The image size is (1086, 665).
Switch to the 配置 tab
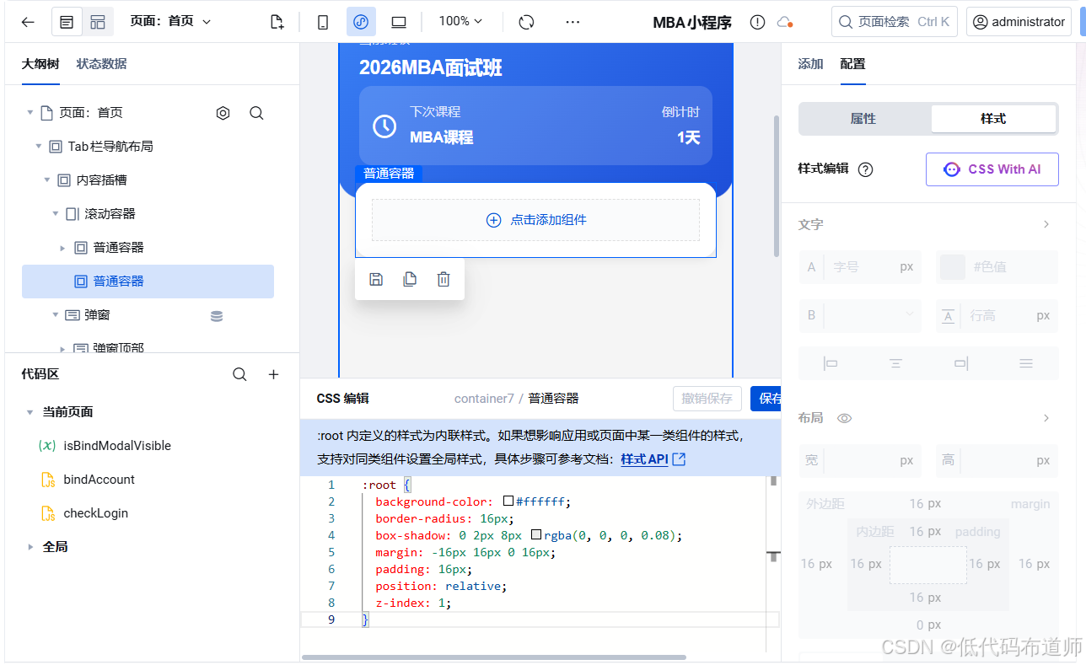click(x=852, y=64)
